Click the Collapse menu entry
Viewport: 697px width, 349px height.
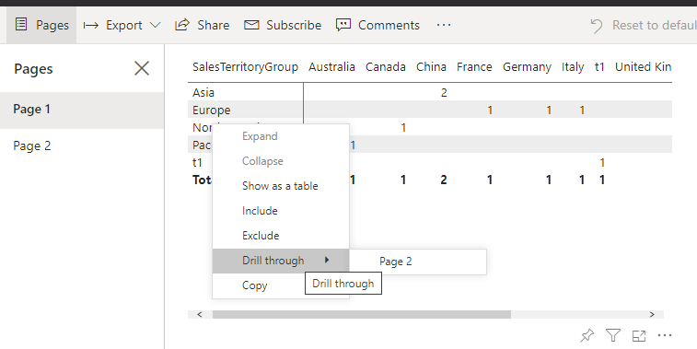[281, 161]
